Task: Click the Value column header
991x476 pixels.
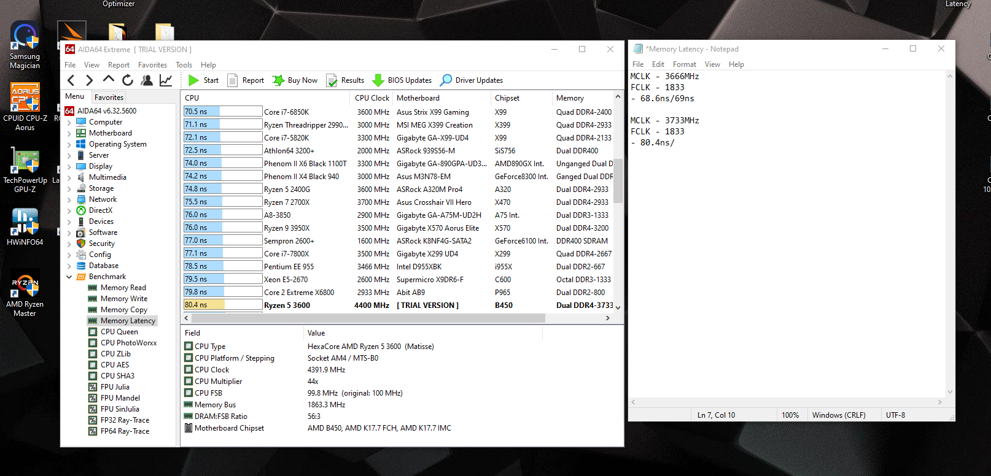Action: pyautogui.click(x=422, y=333)
